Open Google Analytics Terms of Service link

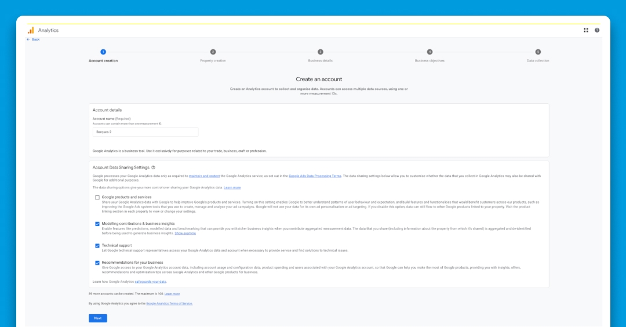click(x=169, y=303)
